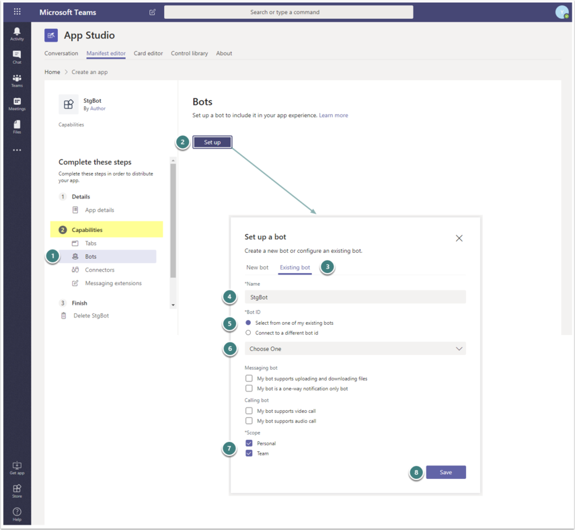The image size is (575, 530).
Task: Open Activity notifications in sidebar
Action: (17, 34)
